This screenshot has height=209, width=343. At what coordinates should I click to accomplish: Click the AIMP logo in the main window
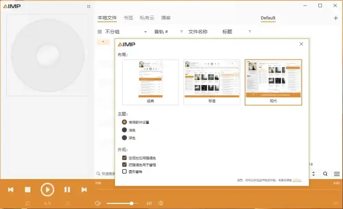(x=12, y=6)
